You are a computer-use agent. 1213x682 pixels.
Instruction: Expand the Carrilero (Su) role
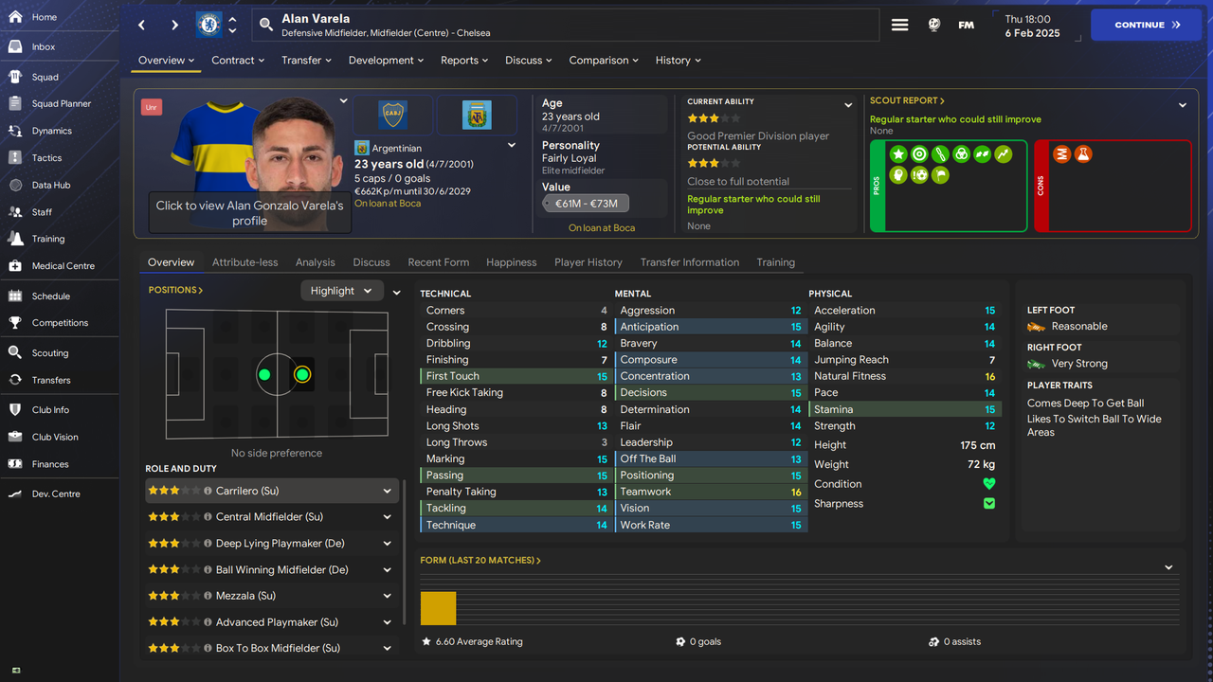point(387,491)
